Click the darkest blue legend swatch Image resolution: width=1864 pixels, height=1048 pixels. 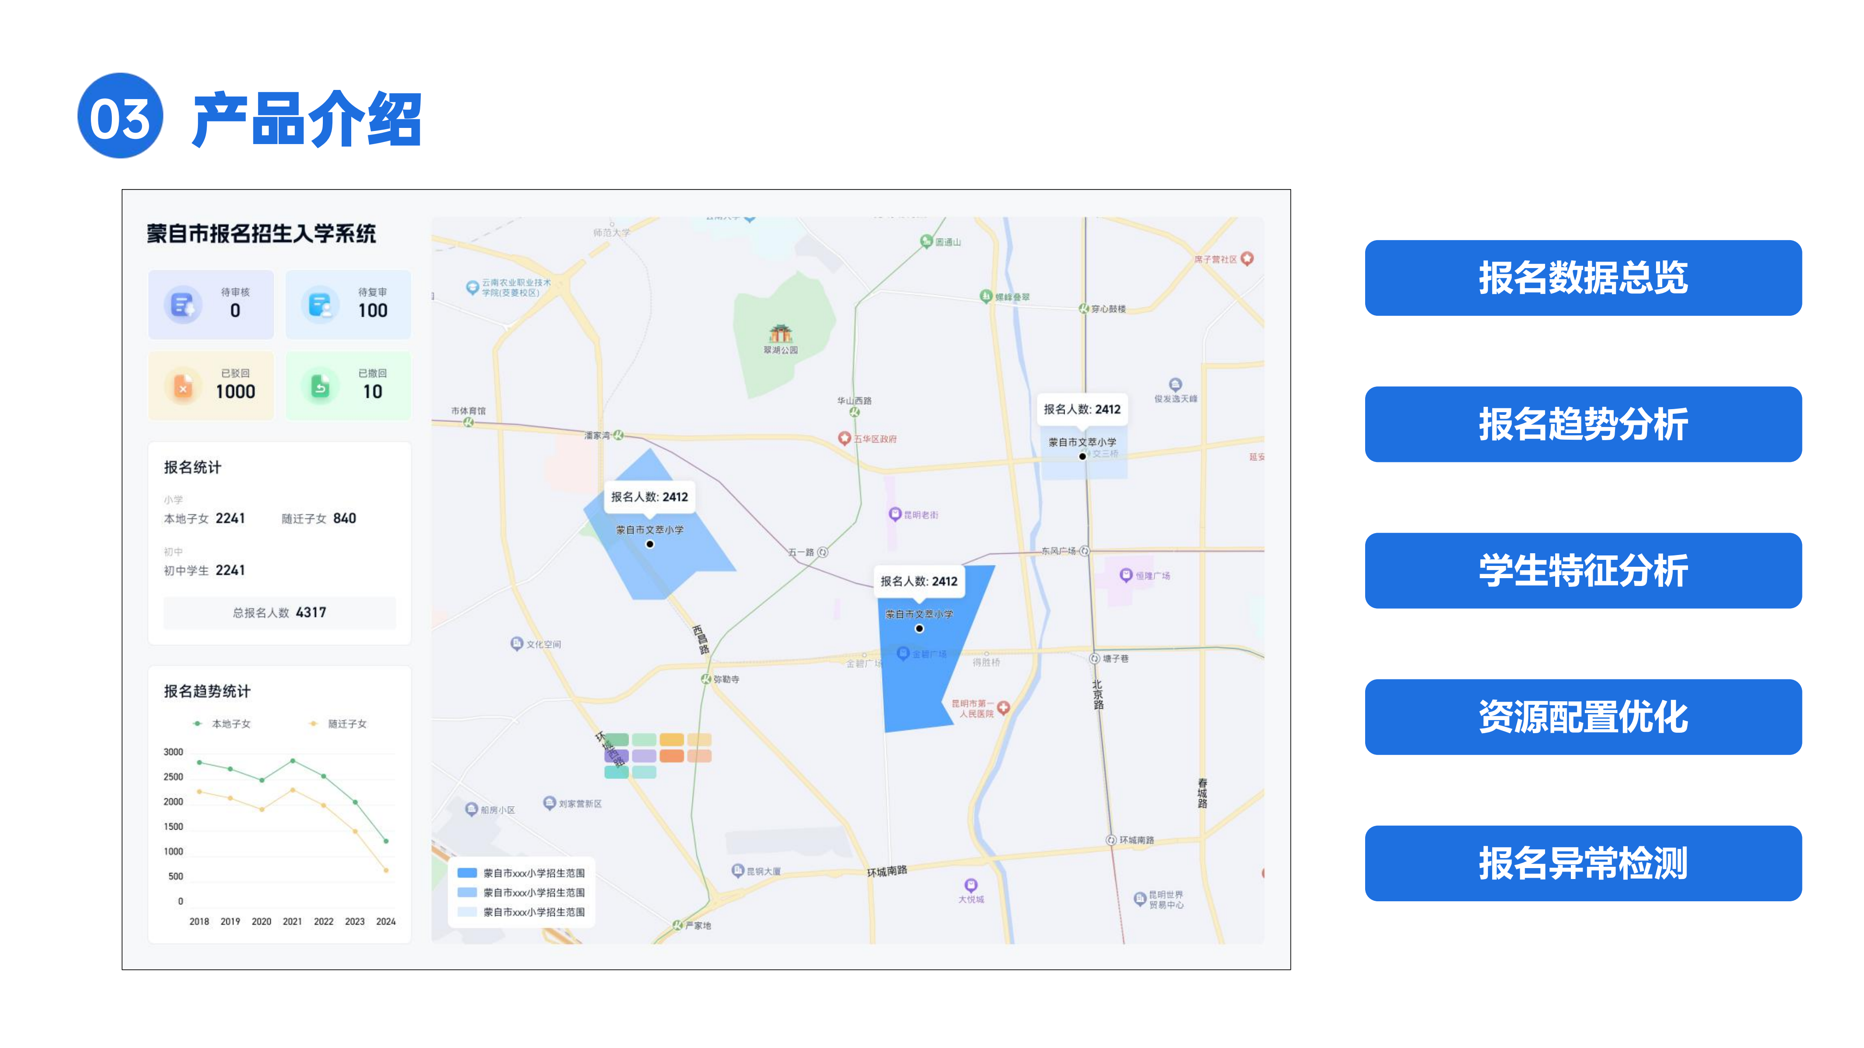click(467, 873)
